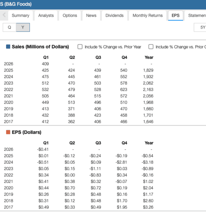Select the EPS tab
Viewport: 206px width, 213px height.
(175, 16)
